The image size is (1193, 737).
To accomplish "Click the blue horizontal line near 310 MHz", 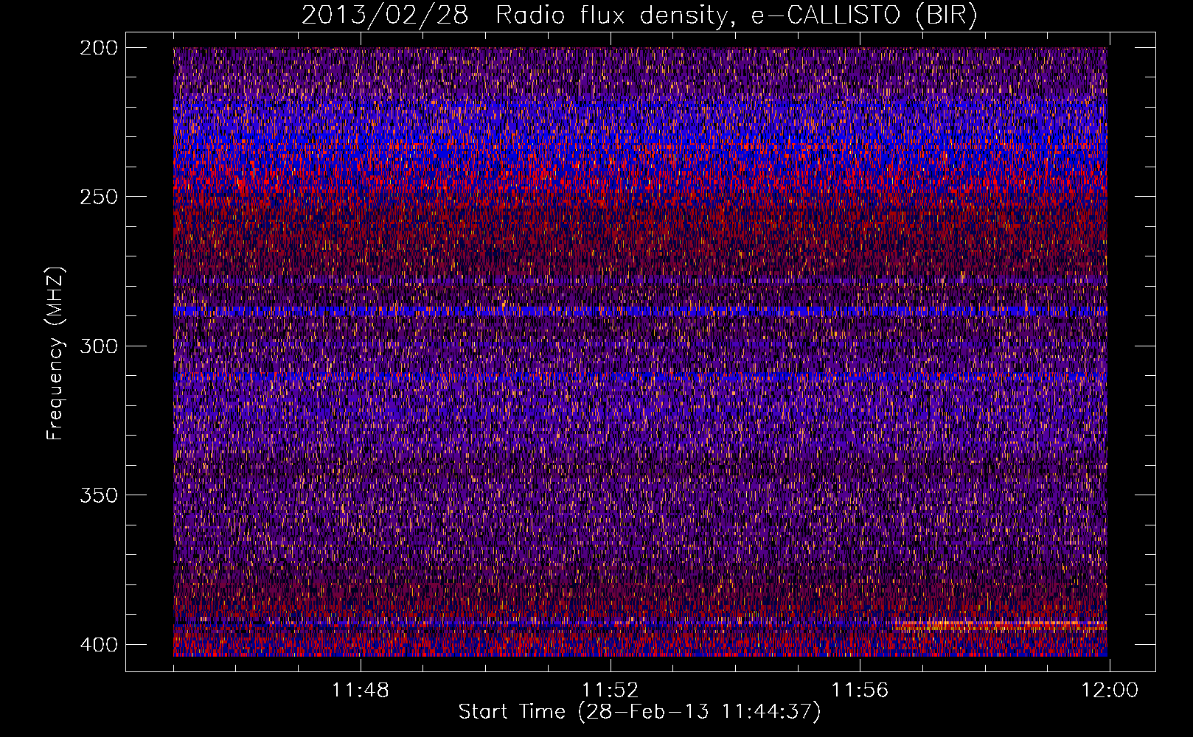I will [640, 377].
